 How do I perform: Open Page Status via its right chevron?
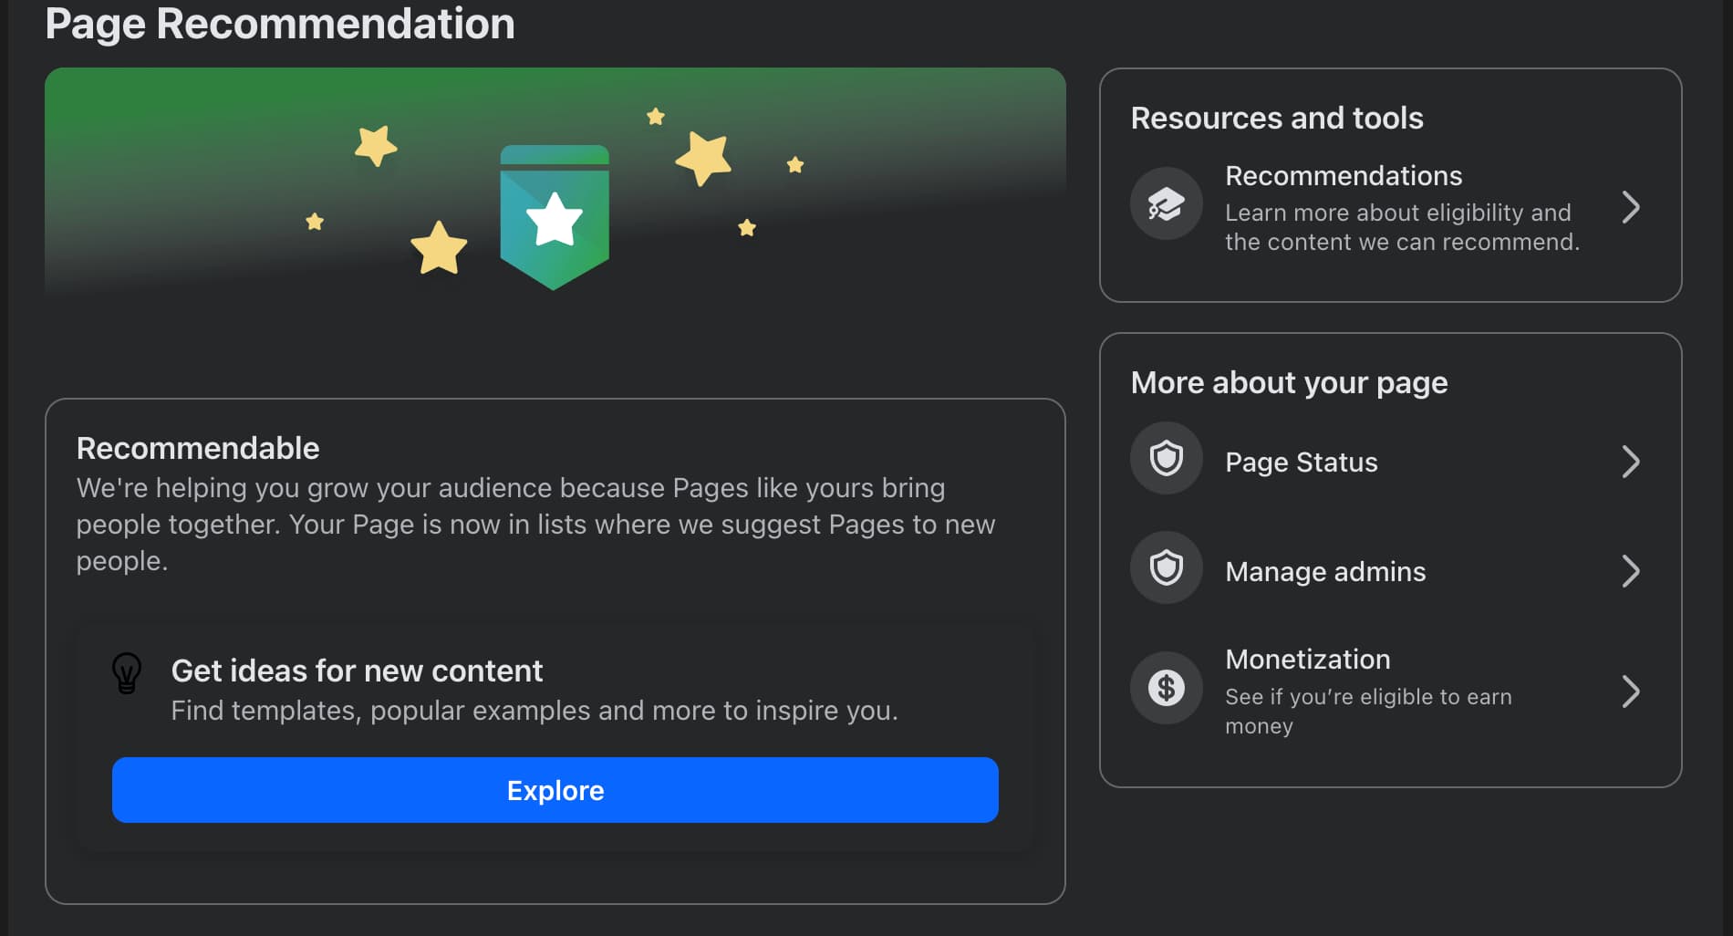1631,462
